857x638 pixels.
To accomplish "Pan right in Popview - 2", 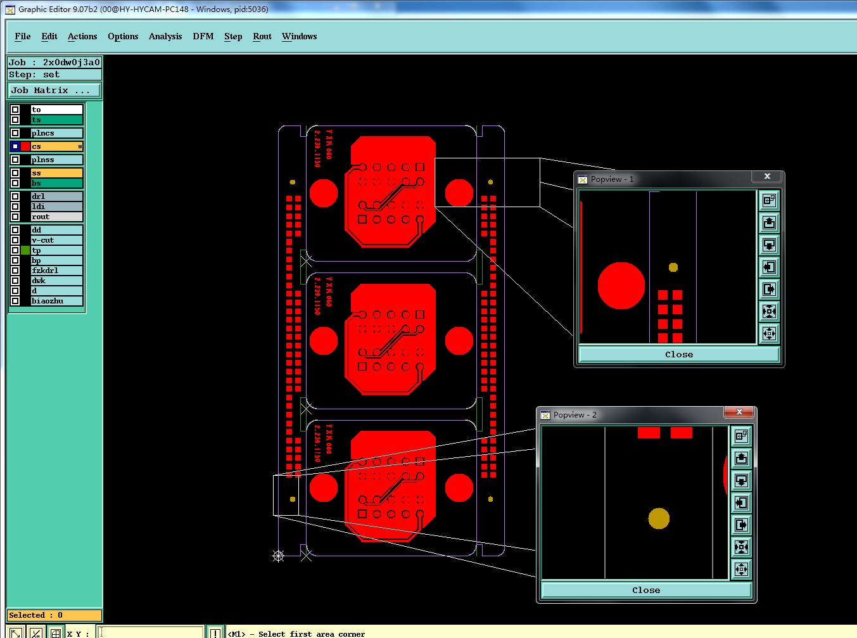I will 741,525.
